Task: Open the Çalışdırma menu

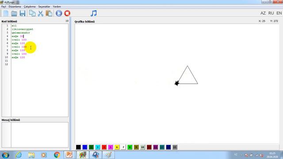Action: (30, 7)
